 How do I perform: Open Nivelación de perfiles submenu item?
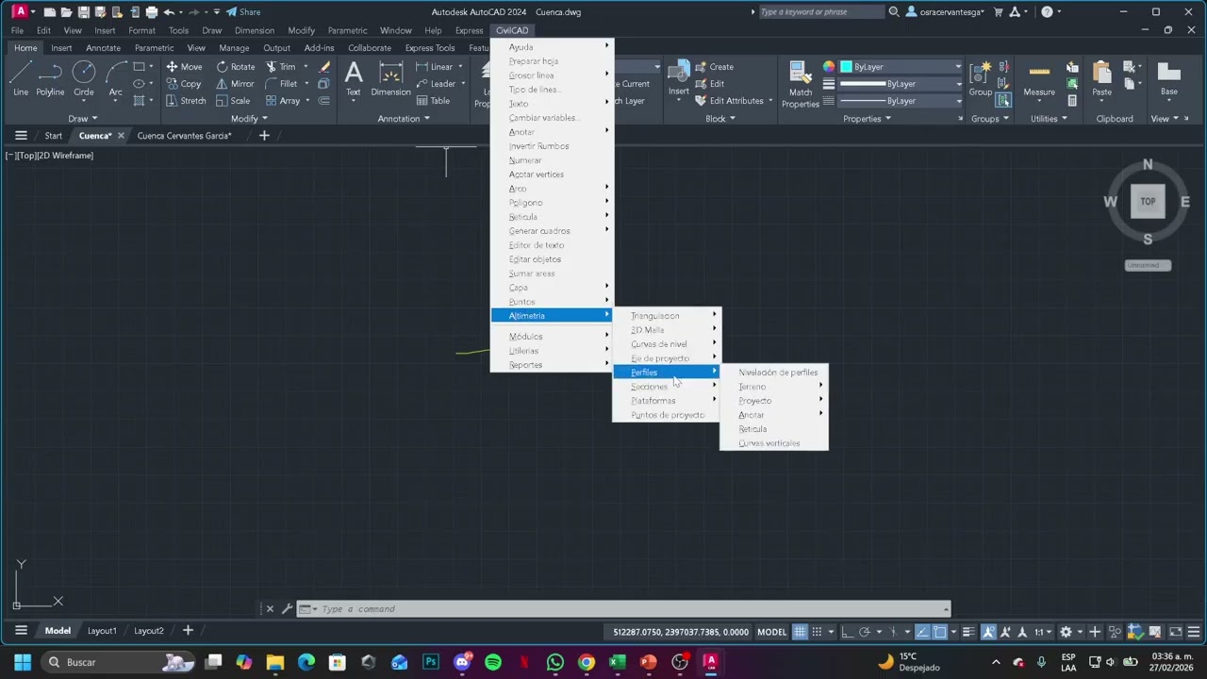pyautogui.click(x=774, y=373)
